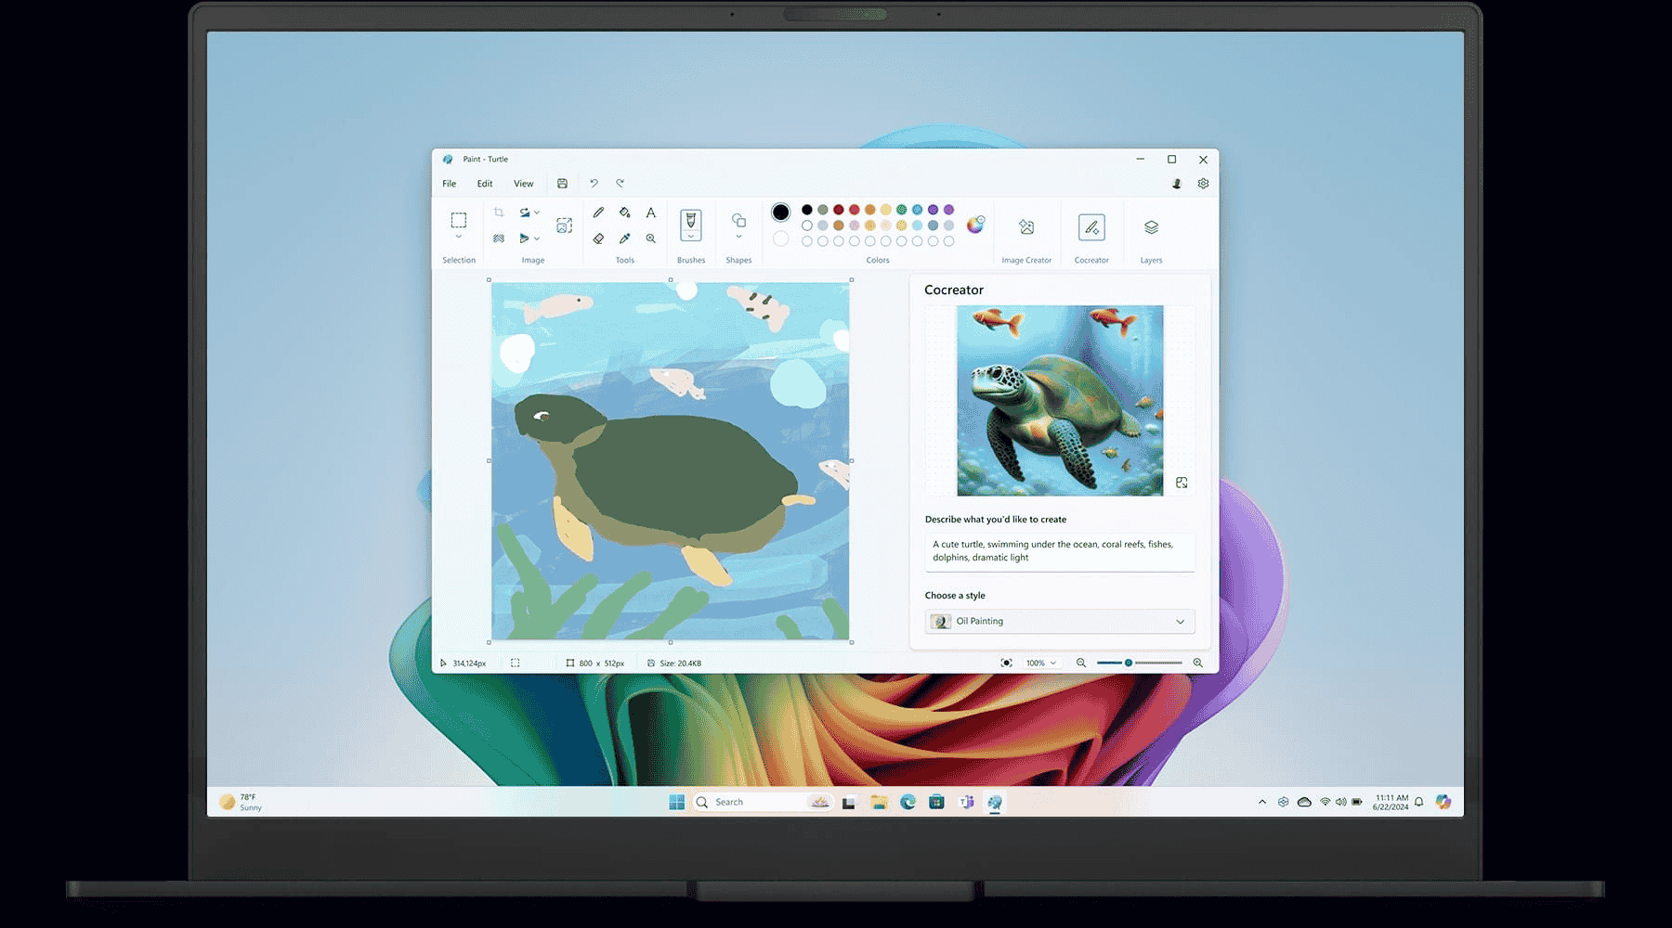Pick the dark red palette swatch
The width and height of the screenshot is (1672, 928).
(839, 210)
